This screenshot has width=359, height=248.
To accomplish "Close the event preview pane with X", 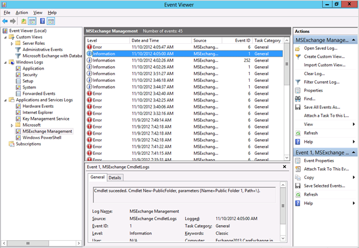I will (284, 167).
